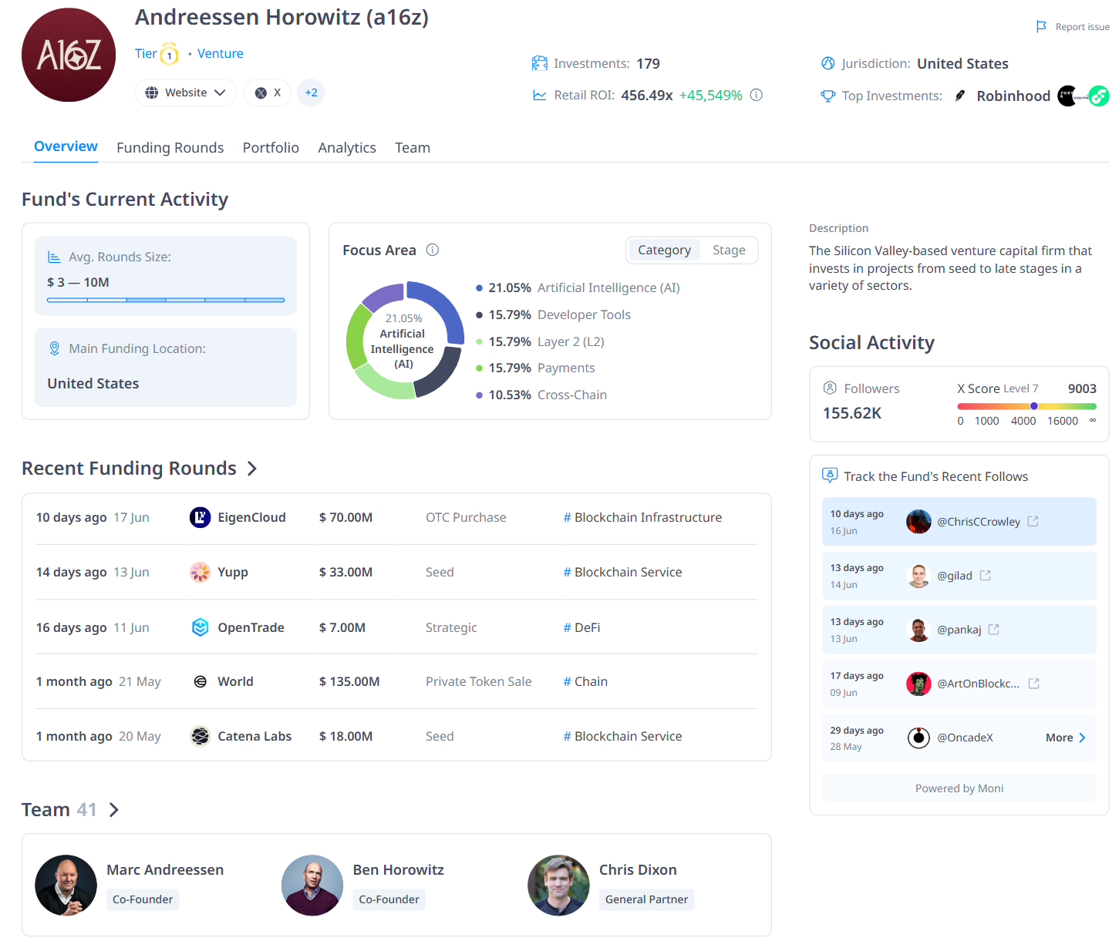Open the Team tab
The height and width of the screenshot is (941, 1119).
click(413, 148)
